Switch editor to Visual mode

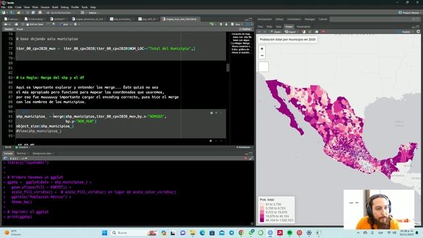(x=20, y=29)
